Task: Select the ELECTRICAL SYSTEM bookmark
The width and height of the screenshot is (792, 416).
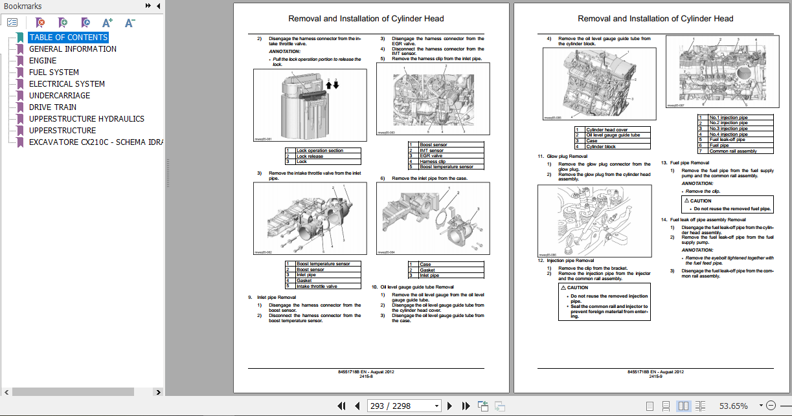Action: click(x=67, y=84)
